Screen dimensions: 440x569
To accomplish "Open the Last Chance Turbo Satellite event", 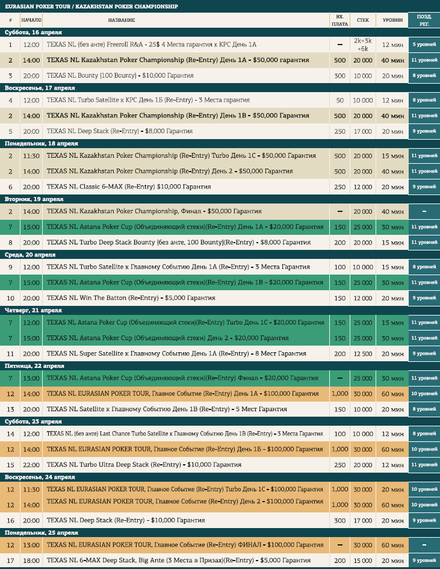I will tap(184, 434).
